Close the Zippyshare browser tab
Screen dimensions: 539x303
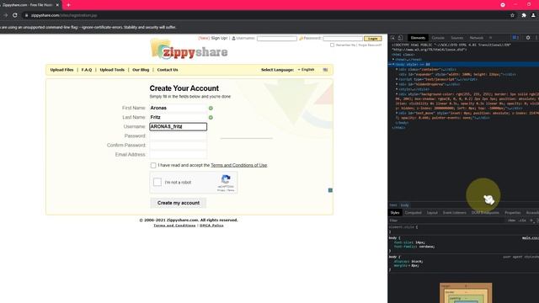pyautogui.click(x=57, y=5)
